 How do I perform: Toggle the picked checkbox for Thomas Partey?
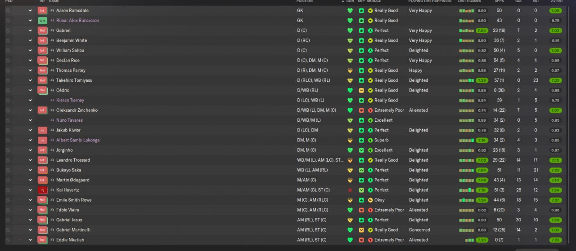coord(8,70)
